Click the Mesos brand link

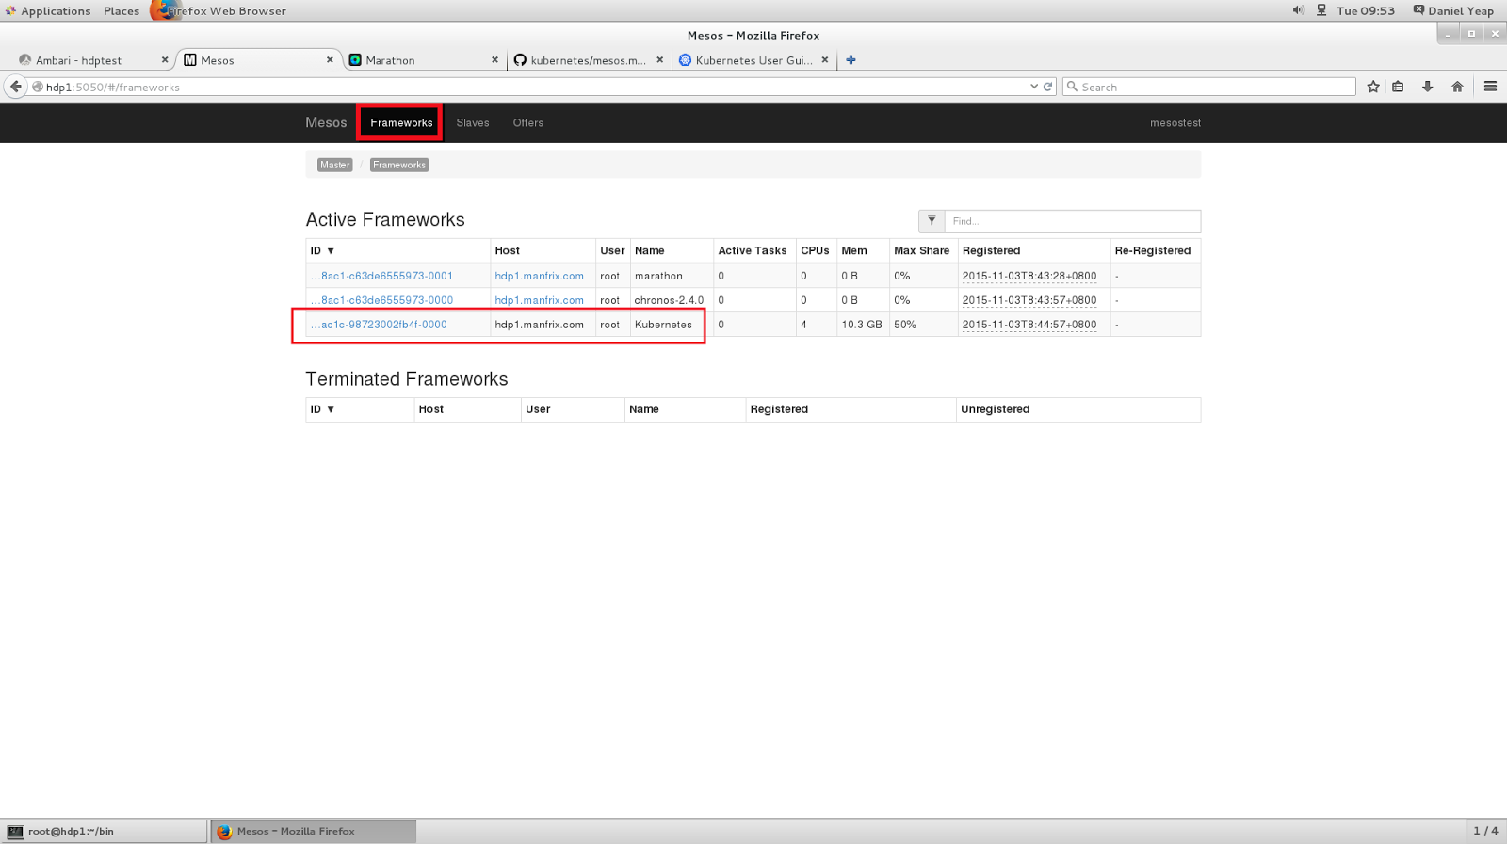[x=326, y=123]
